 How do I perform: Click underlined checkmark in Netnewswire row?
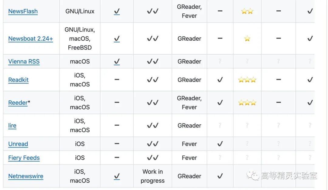coord(117,176)
